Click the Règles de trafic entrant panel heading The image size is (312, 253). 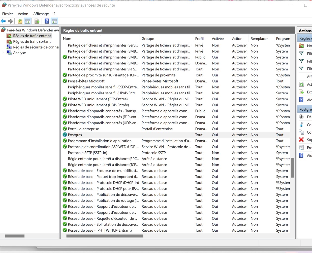click(83, 30)
